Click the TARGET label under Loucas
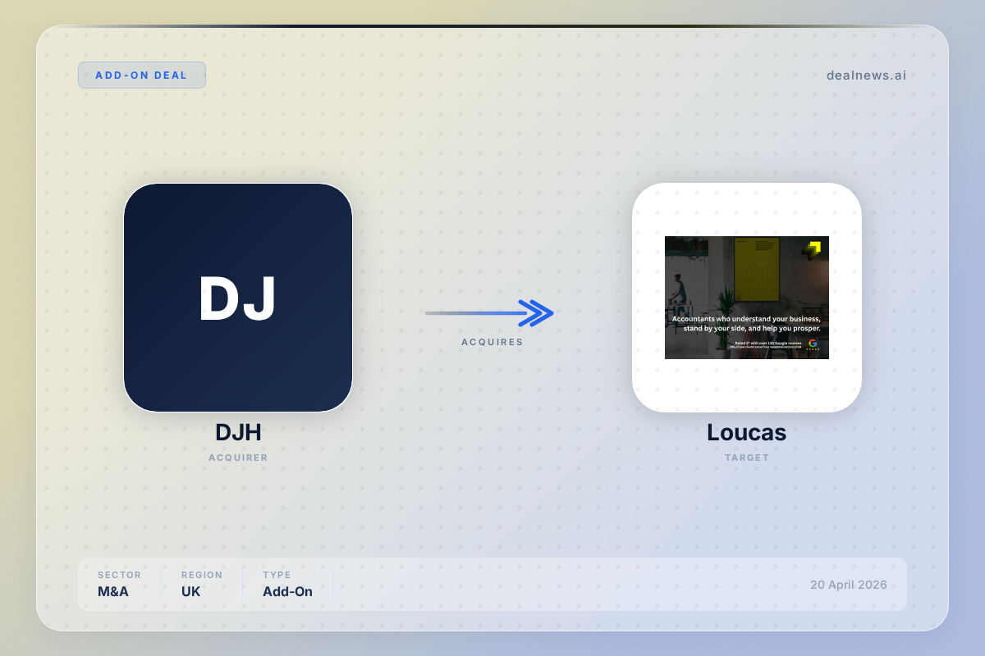Image resolution: width=985 pixels, height=656 pixels. pos(746,458)
